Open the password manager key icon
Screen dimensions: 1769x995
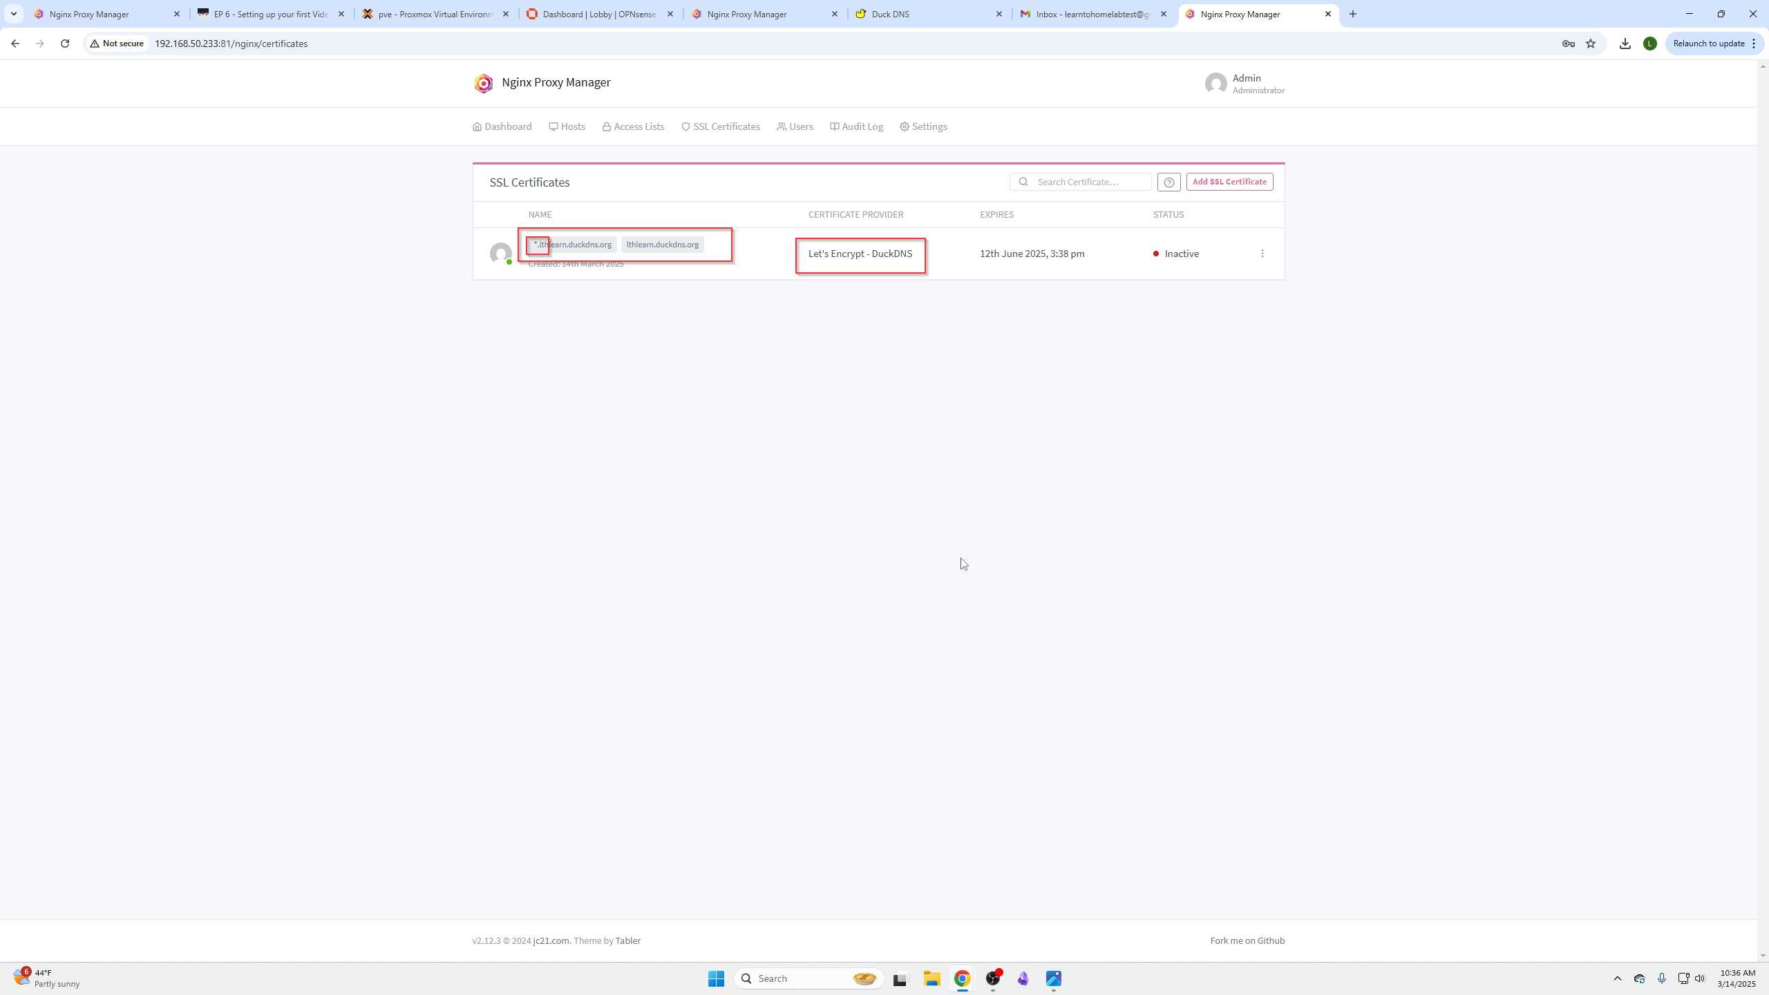1569,44
